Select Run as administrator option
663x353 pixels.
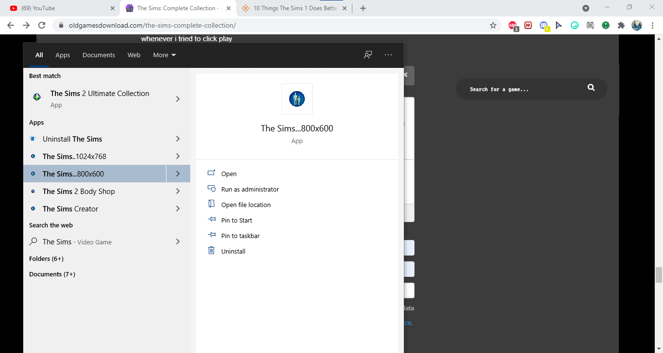tap(250, 190)
